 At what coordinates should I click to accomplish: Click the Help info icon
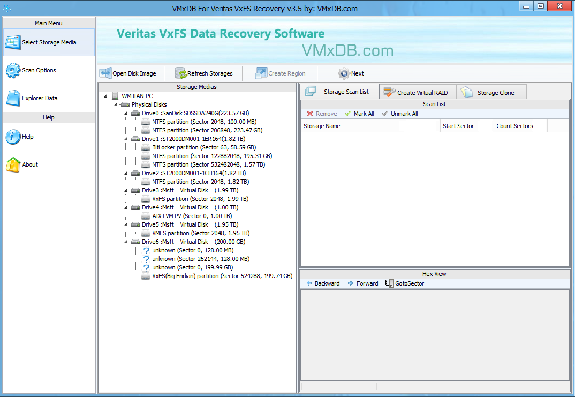(x=13, y=137)
